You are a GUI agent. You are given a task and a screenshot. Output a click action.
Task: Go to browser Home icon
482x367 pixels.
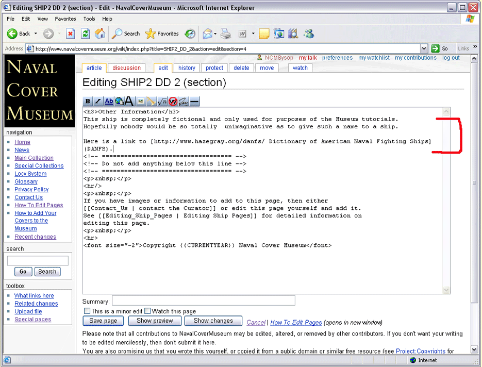tap(100, 34)
